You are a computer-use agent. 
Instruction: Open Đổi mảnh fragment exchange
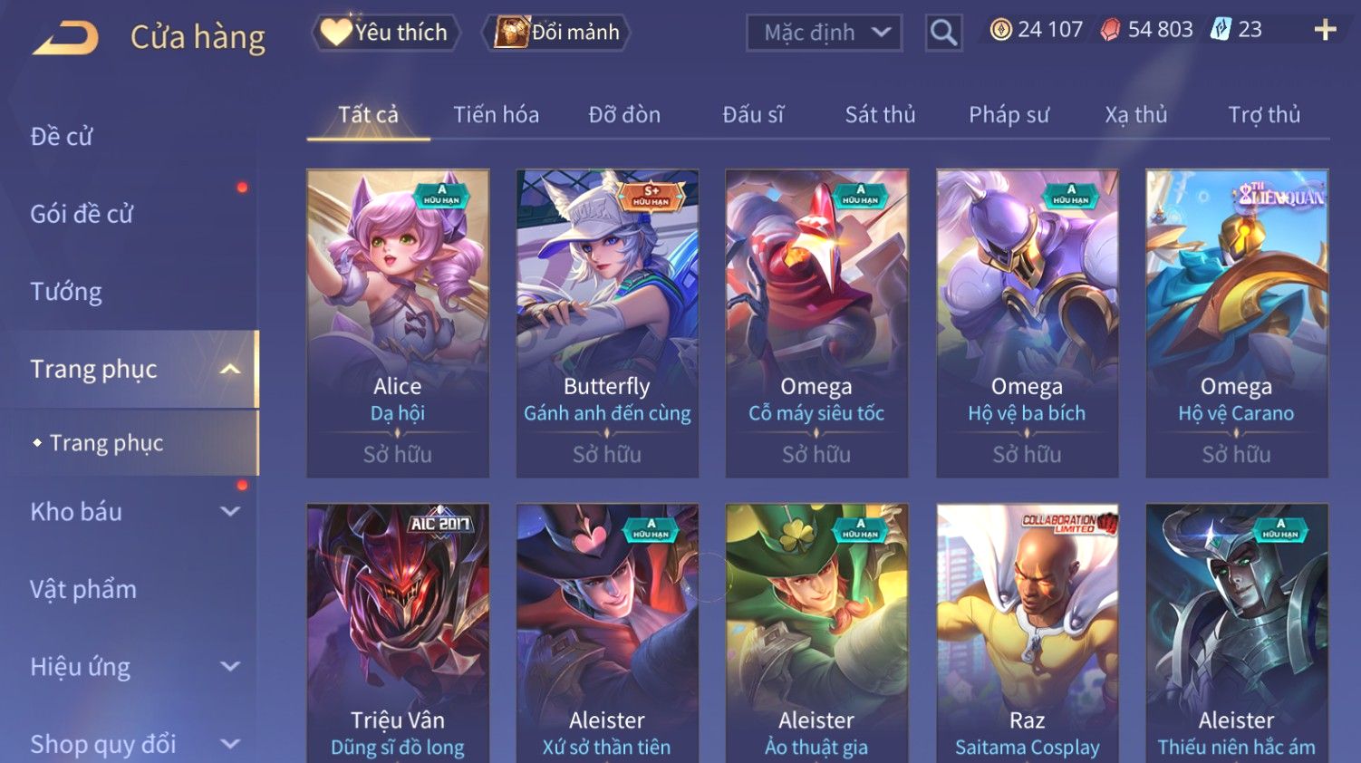coord(556,33)
